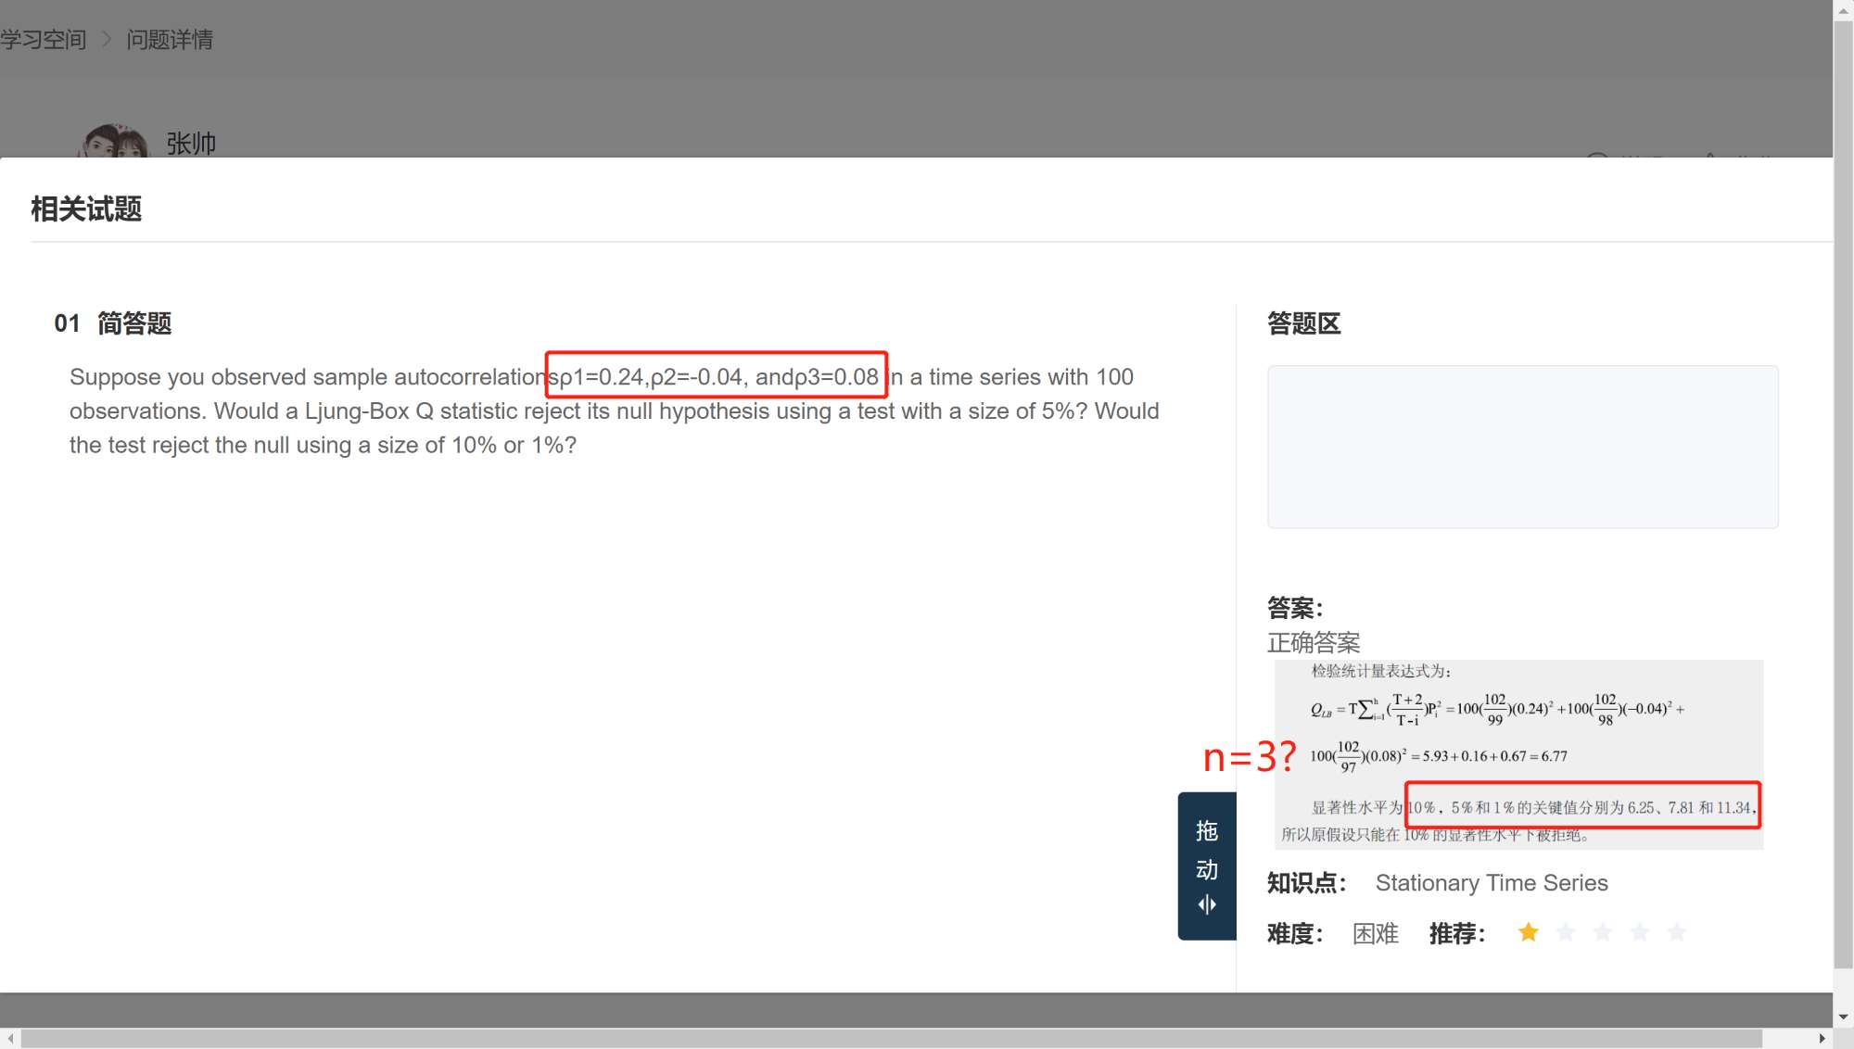Click the 拖动 resize arrows icon
Viewport: 1854px width, 1049px height.
(1206, 904)
